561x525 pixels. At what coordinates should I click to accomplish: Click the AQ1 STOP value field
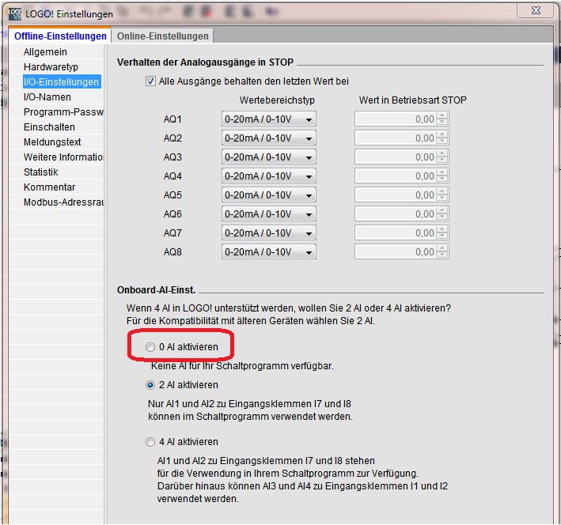tap(396, 119)
